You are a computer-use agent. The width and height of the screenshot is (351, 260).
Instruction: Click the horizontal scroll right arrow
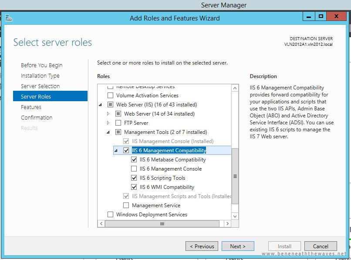(228, 224)
